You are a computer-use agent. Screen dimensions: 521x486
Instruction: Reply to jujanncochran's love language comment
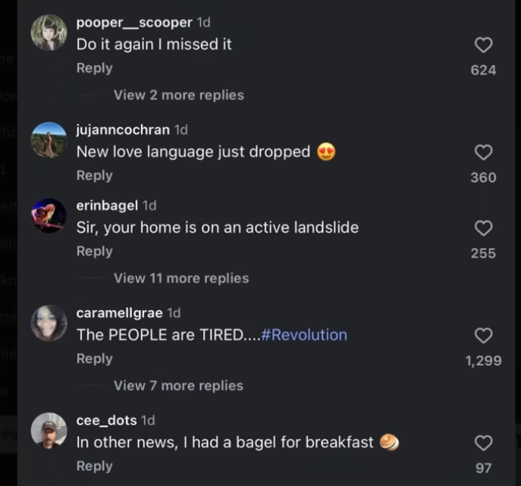click(x=94, y=175)
